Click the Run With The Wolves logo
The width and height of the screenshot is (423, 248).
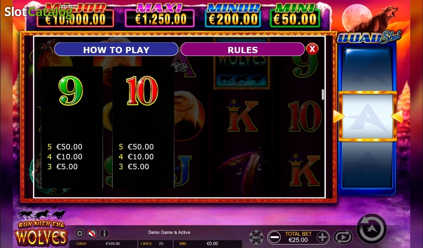[41, 229]
